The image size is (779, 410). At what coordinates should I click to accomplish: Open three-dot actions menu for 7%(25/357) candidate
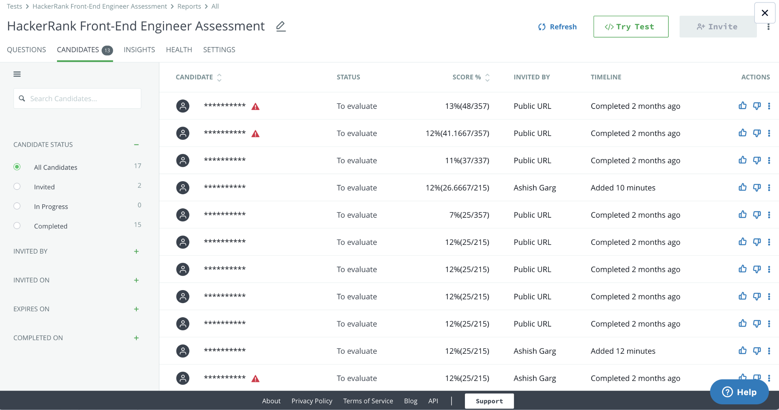click(x=769, y=215)
